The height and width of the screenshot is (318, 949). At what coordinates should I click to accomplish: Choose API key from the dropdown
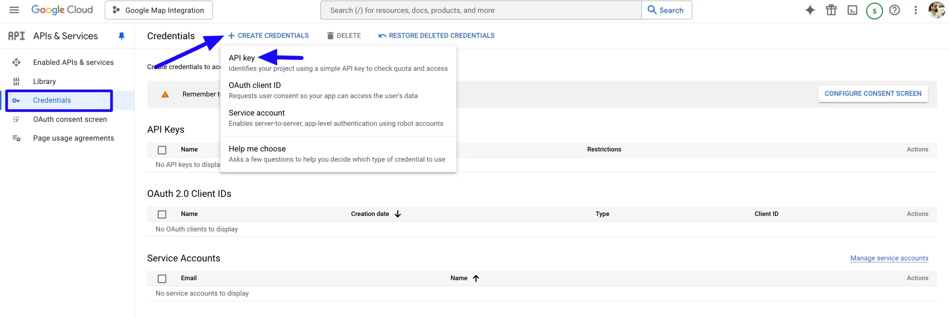coord(338,63)
